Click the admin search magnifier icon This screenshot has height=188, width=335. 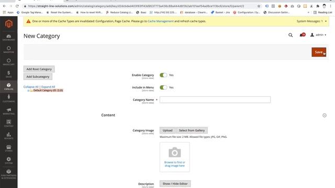click(291, 35)
